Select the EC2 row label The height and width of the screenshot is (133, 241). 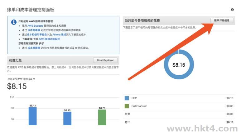[x=134, y=98]
